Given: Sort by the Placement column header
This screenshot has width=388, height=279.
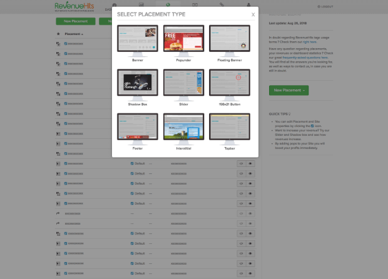Looking at the screenshot, I should point(73,34).
